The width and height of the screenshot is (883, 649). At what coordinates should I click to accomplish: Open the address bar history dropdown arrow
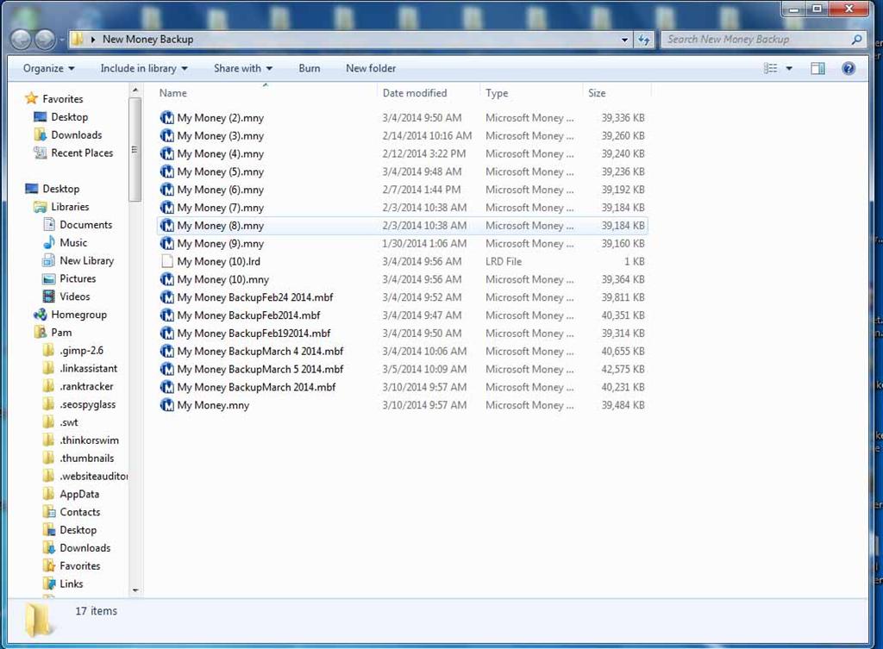[x=624, y=40]
